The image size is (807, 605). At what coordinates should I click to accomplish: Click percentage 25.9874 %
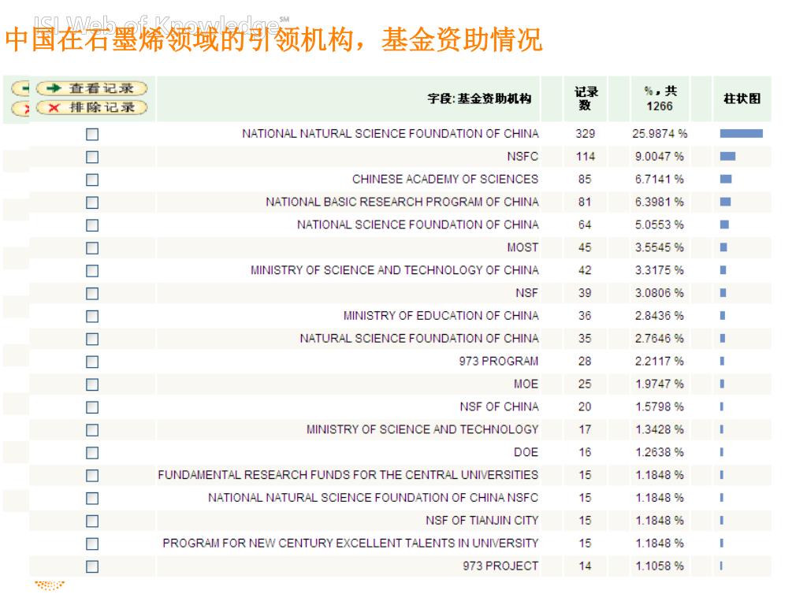point(660,134)
